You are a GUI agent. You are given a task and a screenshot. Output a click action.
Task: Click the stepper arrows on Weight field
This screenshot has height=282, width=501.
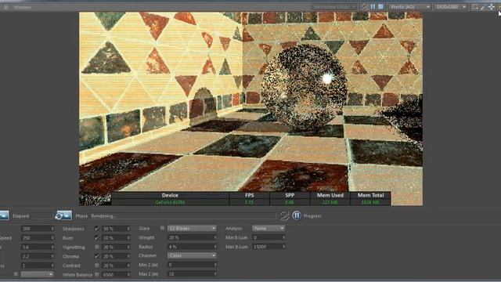(215, 237)
